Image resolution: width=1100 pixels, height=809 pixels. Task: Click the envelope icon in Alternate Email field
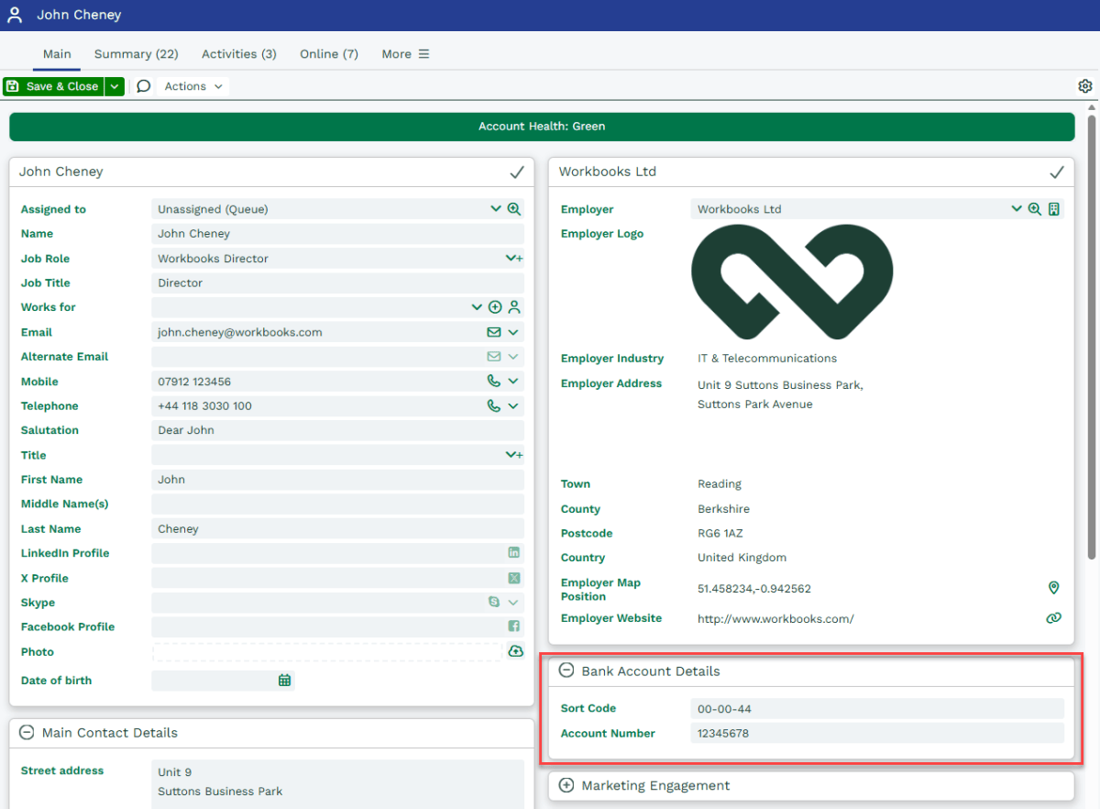pyautogui.click(x=494, y=357)
